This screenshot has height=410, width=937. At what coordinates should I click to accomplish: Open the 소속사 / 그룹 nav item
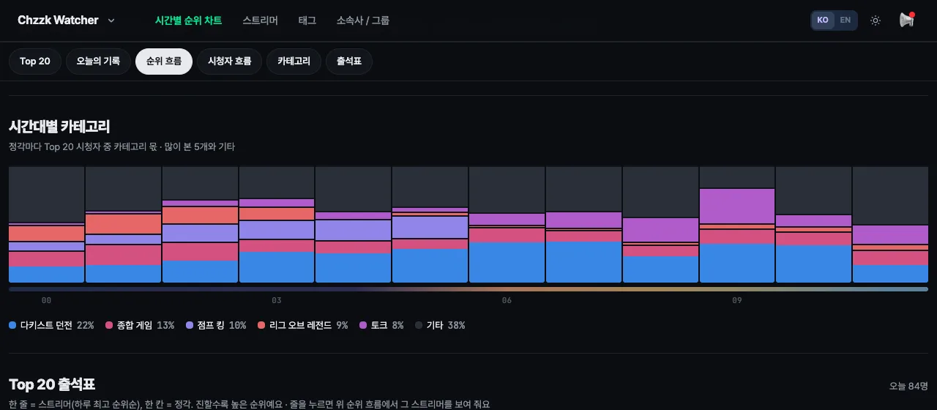(x=363, y=20)
